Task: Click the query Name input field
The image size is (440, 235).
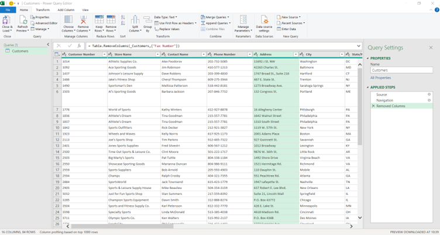Action: (401, 70)
